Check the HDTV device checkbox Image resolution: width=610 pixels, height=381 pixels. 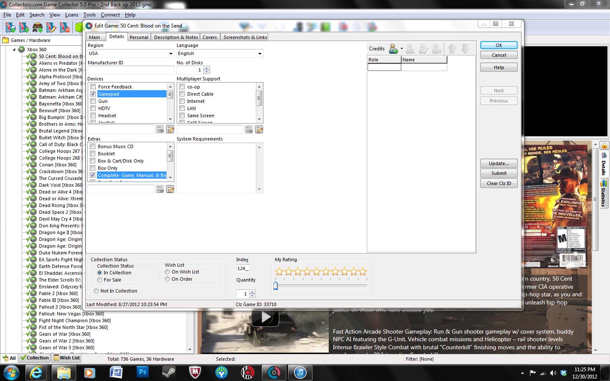93,108
